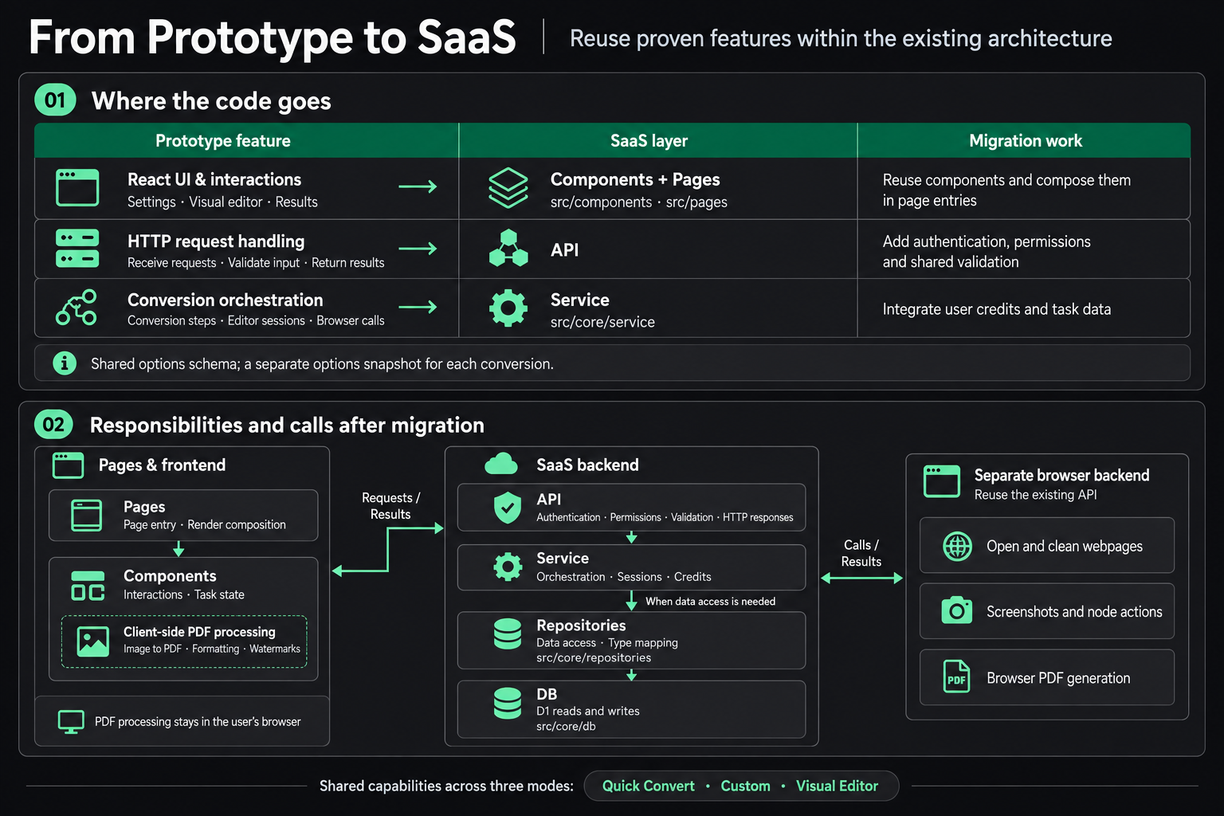The width and height of the screenshot is (1224, 816).
Task: Click the "From Prototype to SaaS" title
Action: point(273,37)
